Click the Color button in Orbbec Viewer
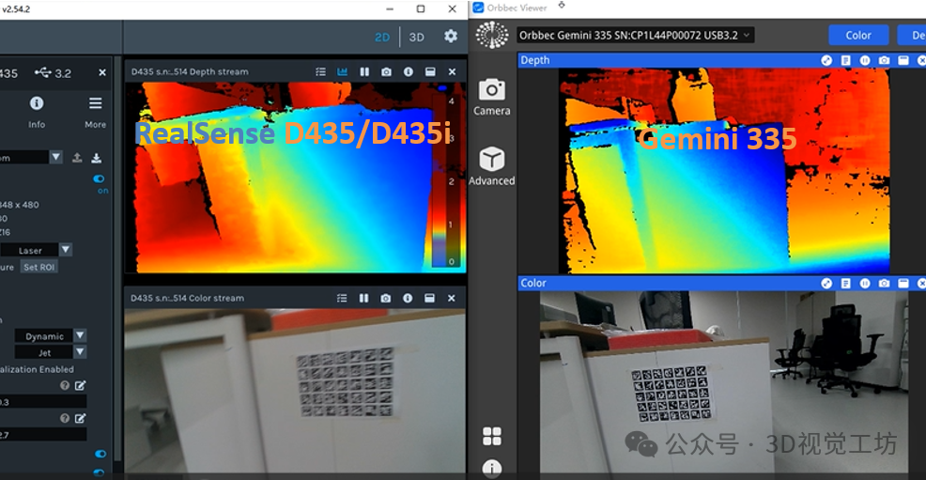The image size is (926, 480). pyautogui.click(x=858, y=36)
